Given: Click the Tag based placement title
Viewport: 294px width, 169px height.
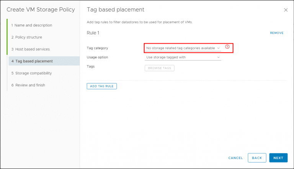Looking at the screenshot, I should pos(116,10).
